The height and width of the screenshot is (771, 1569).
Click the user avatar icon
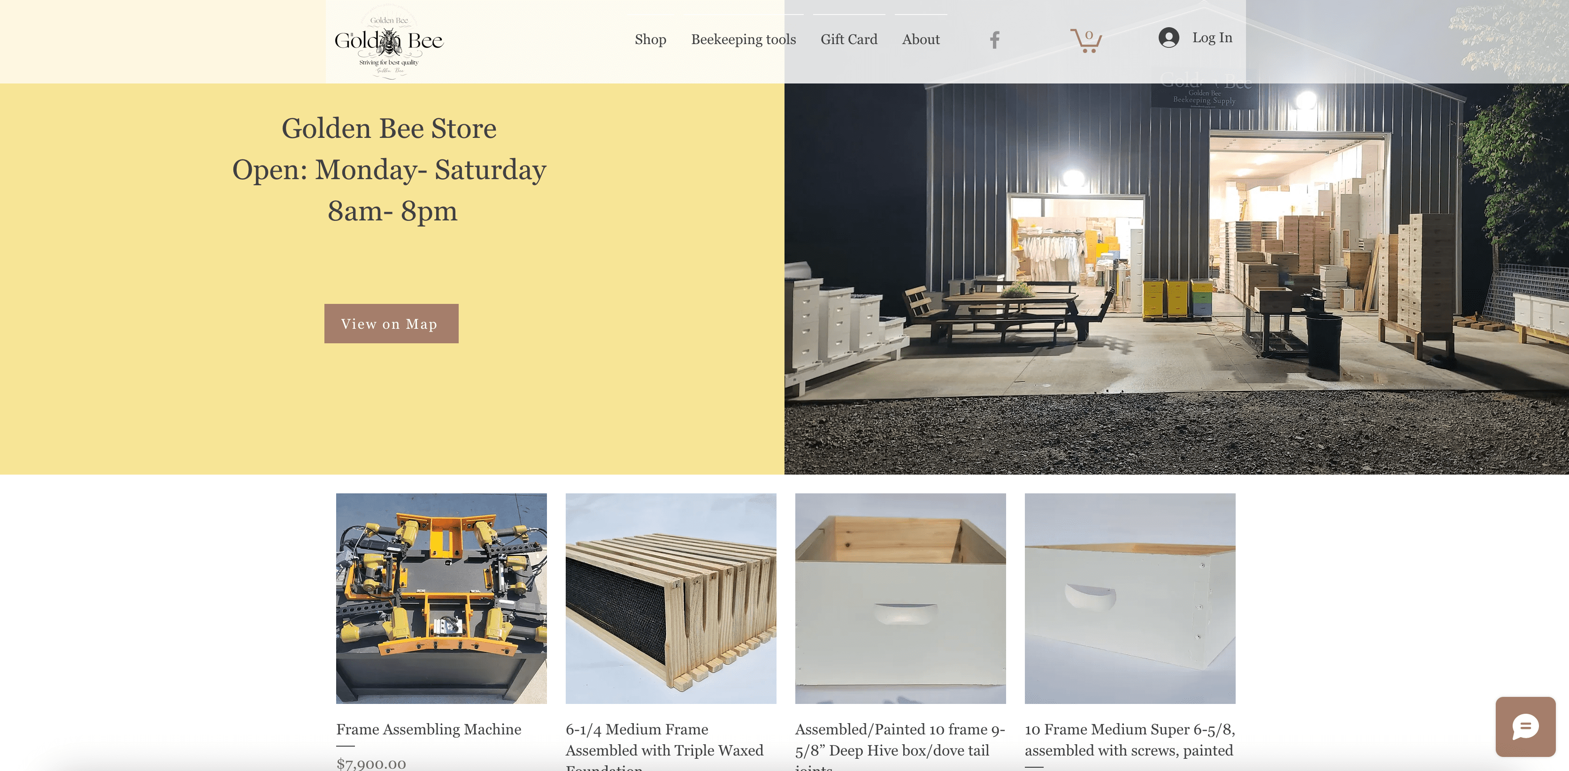(x=1168, y=38)
